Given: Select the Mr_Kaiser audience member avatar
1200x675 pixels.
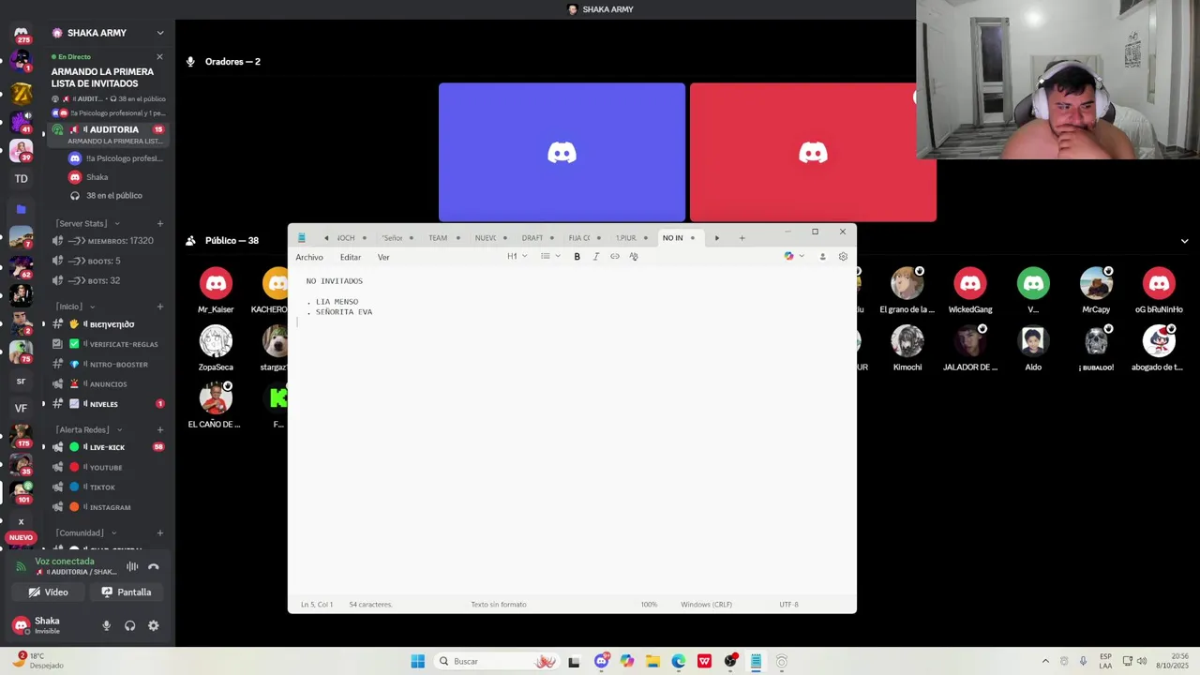Looking at the screenshot, I should [216, 283].
